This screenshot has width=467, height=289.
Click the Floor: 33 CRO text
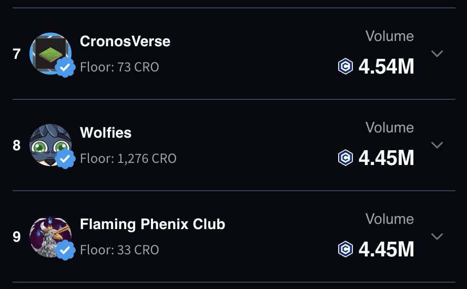pyautogui.click(x=119, y=250)
